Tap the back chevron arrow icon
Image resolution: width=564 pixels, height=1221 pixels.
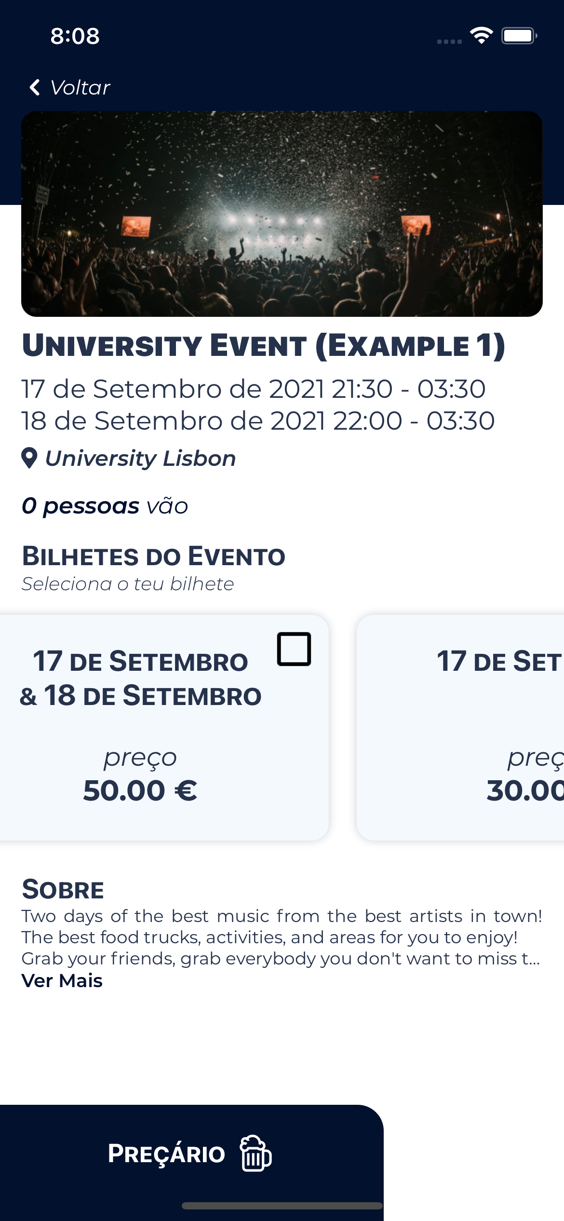35,87
